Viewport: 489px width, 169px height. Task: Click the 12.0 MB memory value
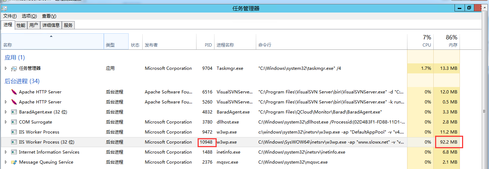click(449, 92)
